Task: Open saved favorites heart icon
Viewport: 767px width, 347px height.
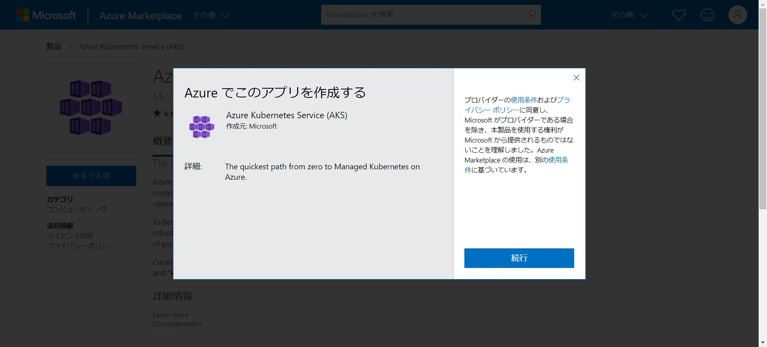Action: [679, 15]
